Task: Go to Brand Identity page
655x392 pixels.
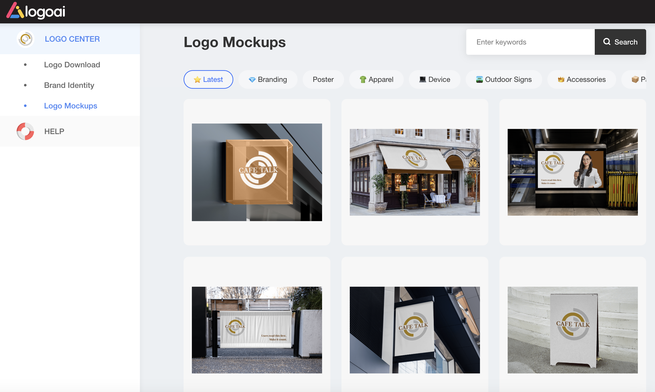Action: coord(69,85)
